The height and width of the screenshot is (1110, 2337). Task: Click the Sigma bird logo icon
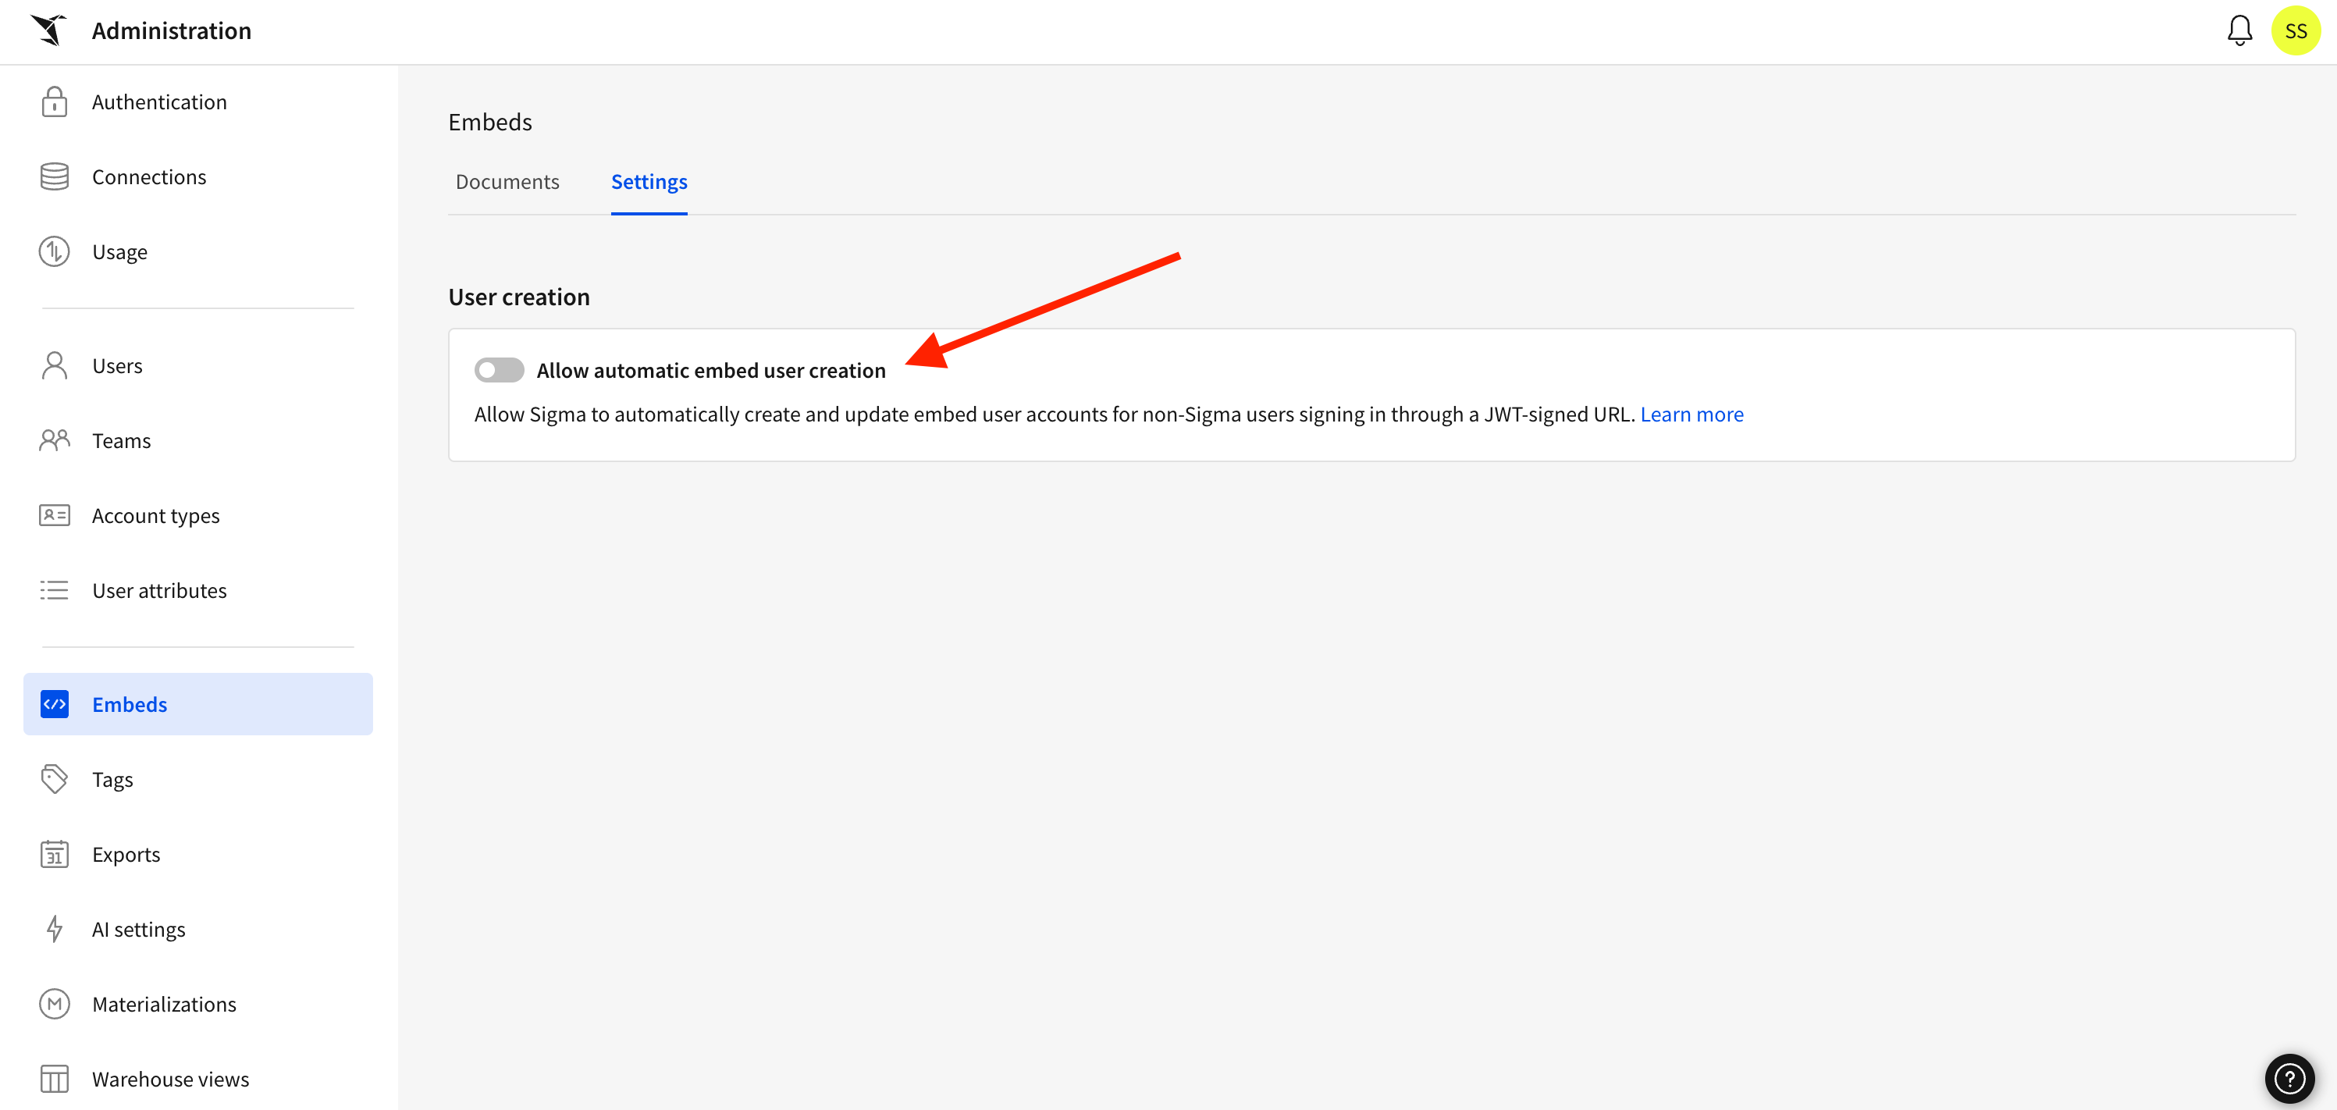click(x=49, y=30)
